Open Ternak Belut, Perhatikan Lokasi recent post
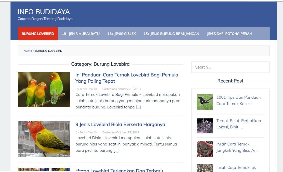The height and width of the screenshot is (172, 283). (x=239, y=124)
